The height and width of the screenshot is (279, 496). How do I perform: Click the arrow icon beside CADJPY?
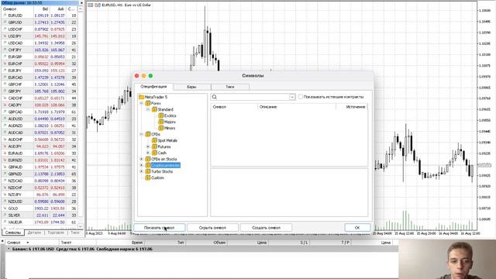[x=5, y=105]
